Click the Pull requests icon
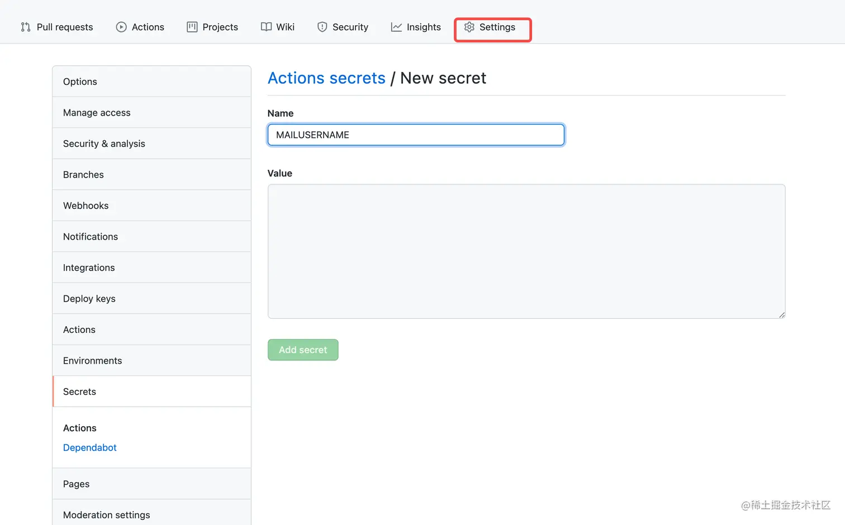The image size is (845, 525). (26, 27)
